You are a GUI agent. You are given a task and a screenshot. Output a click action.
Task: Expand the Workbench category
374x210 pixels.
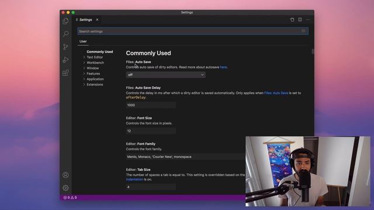tap(95, 62)
